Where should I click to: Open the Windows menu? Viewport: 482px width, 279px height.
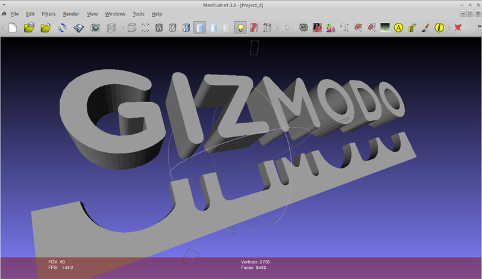[115, 14]
